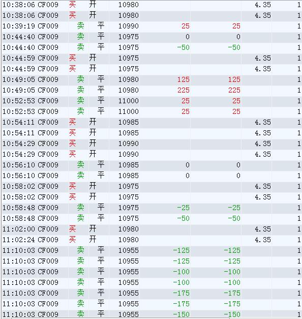
Task: Select the 10:44:40 row showing -50 loss
Action: pyautogui.click(x=152, y=48)
